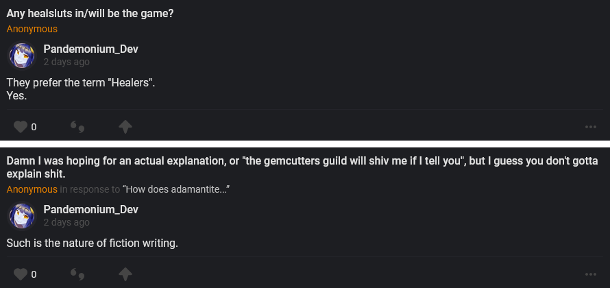Click the Anonymous label under the healsluts question
Screen dimensions: 610x288
[x=32, y=29]
